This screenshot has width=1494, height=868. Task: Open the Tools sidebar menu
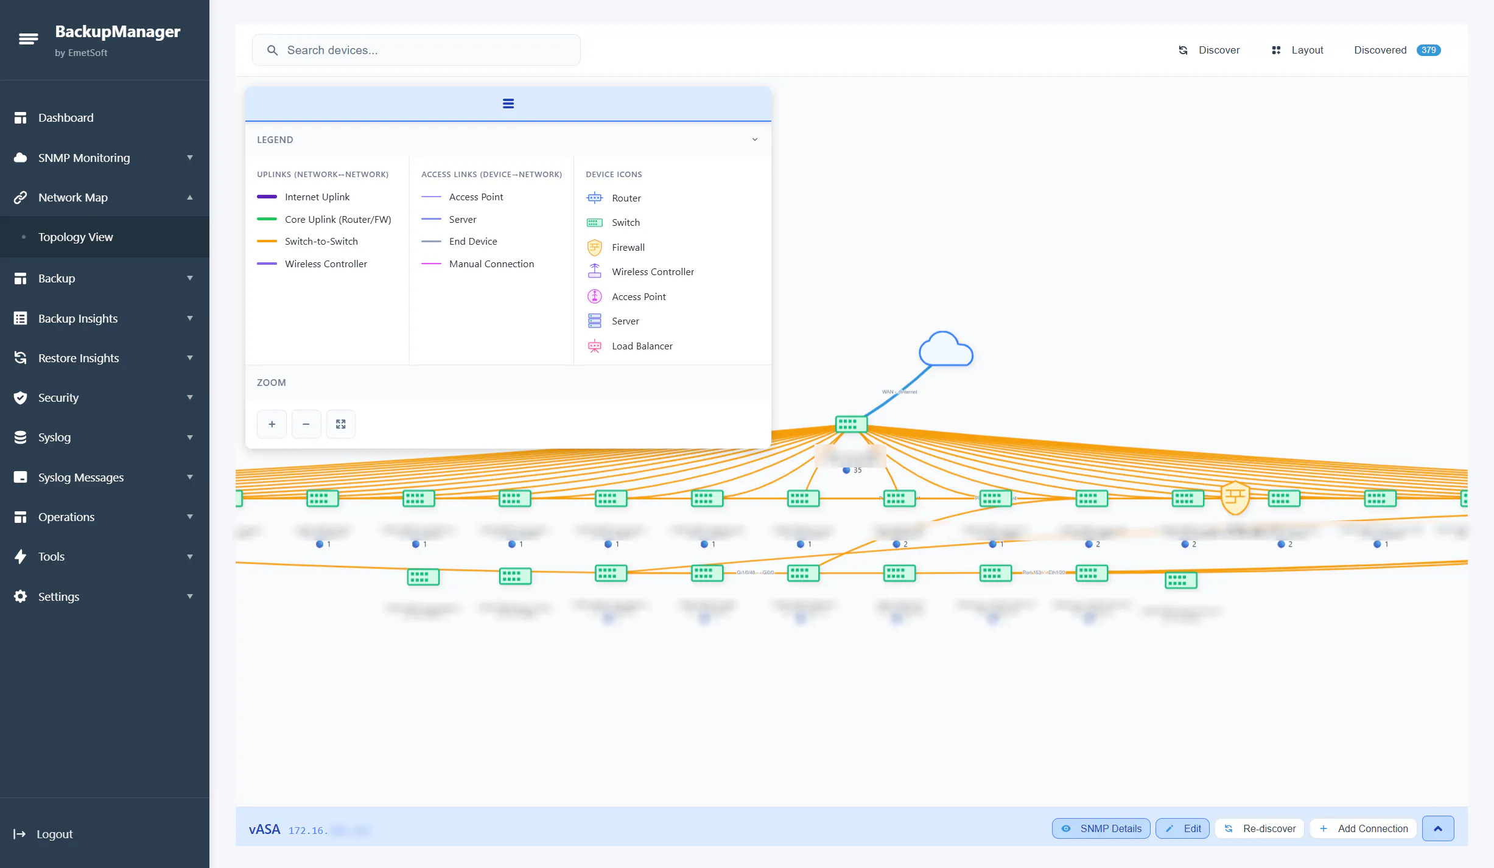coord(105,556)
